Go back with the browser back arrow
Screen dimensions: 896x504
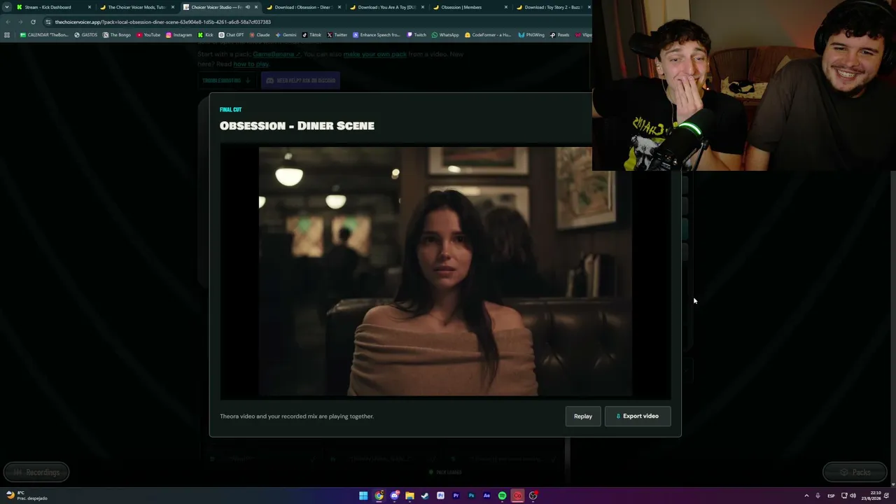coord(8,22)
